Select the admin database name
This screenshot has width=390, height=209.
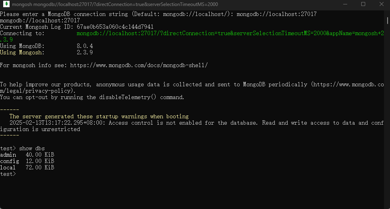click(x=8, y=155)
